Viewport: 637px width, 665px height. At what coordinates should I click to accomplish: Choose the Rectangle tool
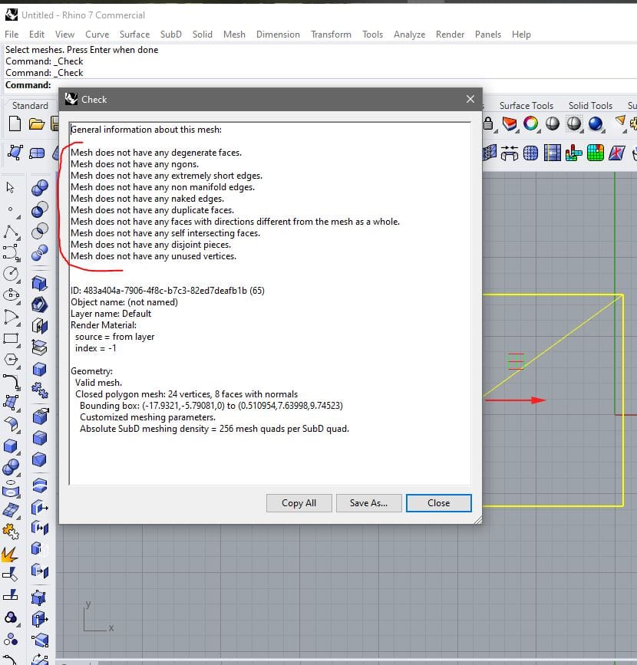pyautogui.click(x=10, y=337)
